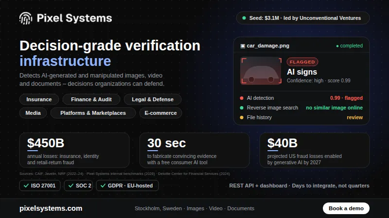The width and height of the screenshot is (389, 218).
Task: Click the green dot beside Reverse image search
Action: [242, 108]
